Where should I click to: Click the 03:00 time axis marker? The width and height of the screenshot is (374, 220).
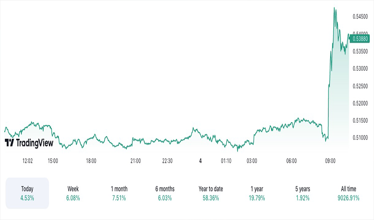[x=252, y=161]
